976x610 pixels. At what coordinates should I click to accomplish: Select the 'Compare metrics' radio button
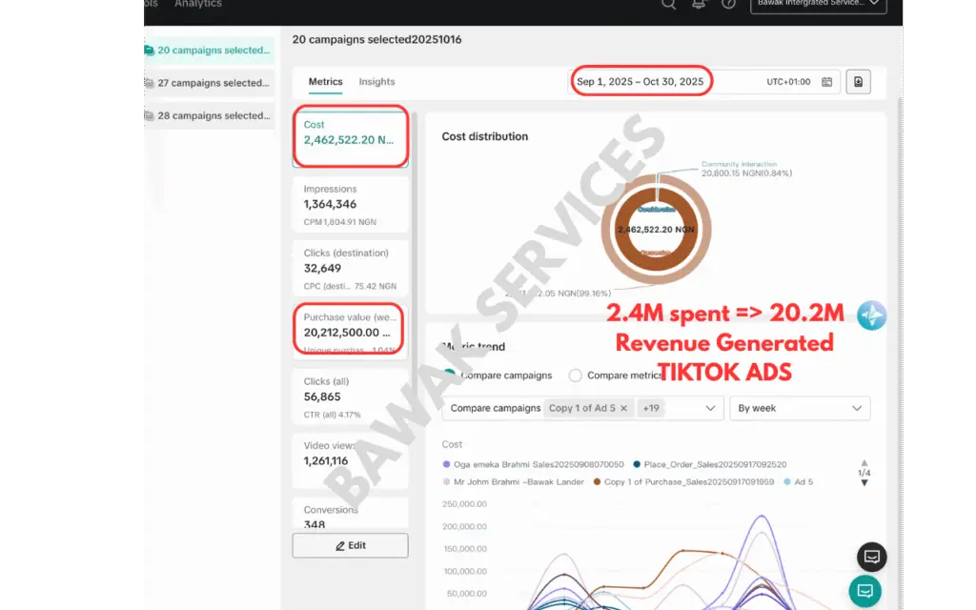[575, 376]
